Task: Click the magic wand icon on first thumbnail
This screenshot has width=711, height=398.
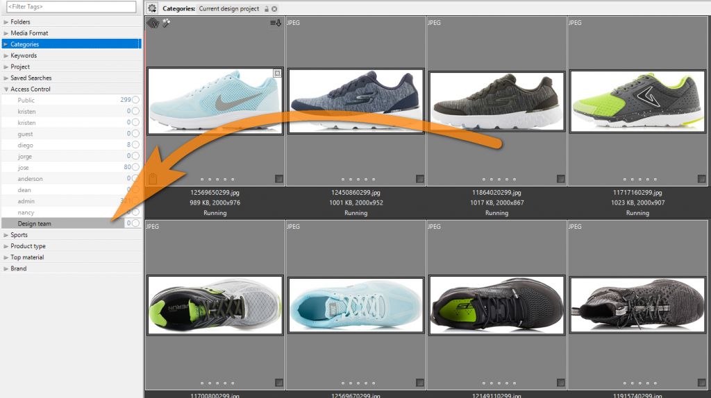Action: tap(166, 23)
